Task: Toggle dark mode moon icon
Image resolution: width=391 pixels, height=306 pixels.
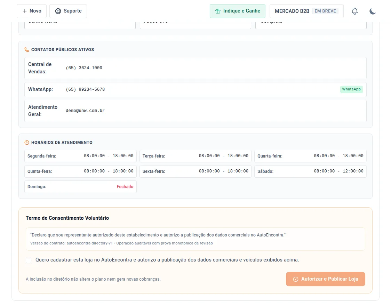Action: 373,11
